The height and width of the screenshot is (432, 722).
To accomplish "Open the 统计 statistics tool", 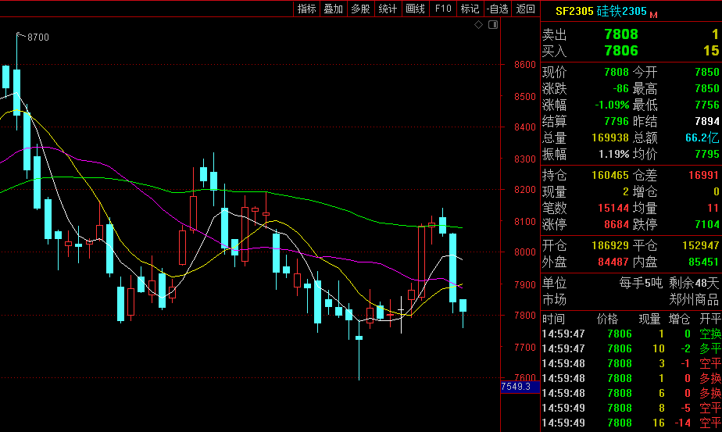I will 388,9.
